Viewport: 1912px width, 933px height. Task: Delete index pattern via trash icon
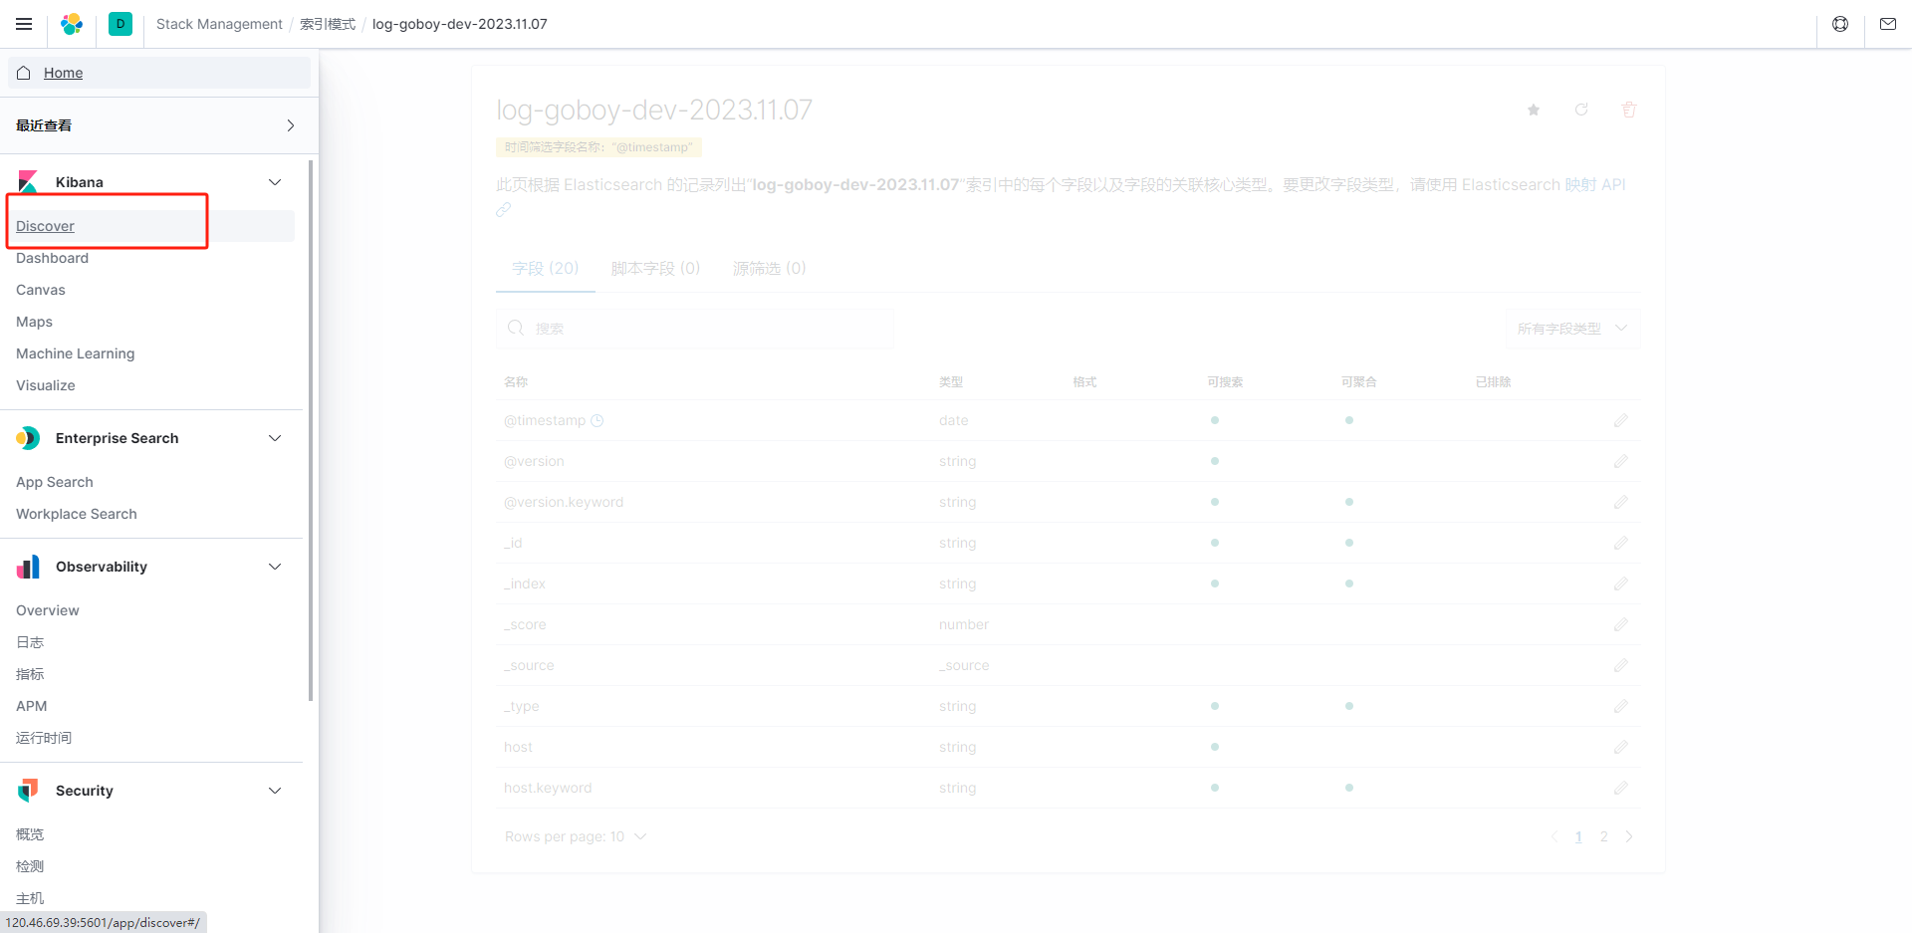tap(1629, 110)
